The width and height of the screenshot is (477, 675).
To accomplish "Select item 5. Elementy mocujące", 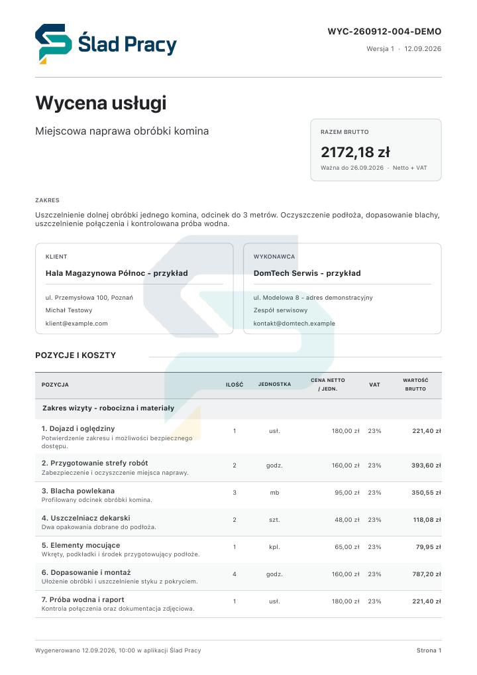I will 81,545.
